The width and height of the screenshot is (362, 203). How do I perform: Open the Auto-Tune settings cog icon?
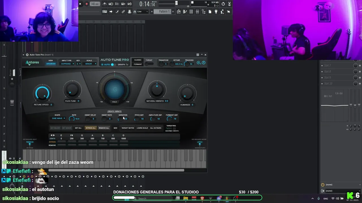coord(199,63)
